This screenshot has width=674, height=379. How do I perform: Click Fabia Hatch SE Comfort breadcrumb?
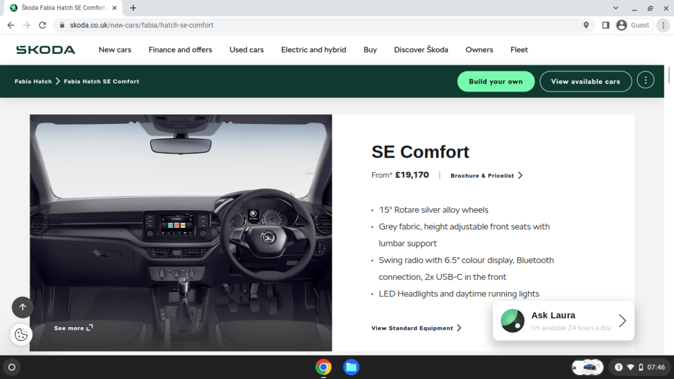(102, 81)
